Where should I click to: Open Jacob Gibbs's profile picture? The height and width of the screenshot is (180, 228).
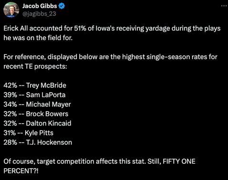11,10
